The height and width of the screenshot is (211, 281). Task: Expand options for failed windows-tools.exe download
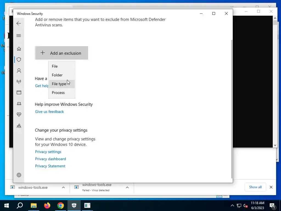pyautogui.click(x=127, y=187)
